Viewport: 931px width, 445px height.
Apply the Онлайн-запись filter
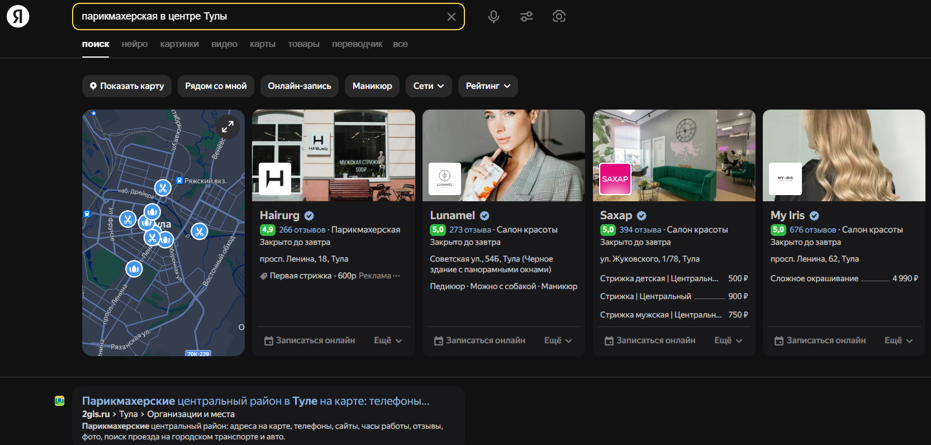(x=300, y=86)
